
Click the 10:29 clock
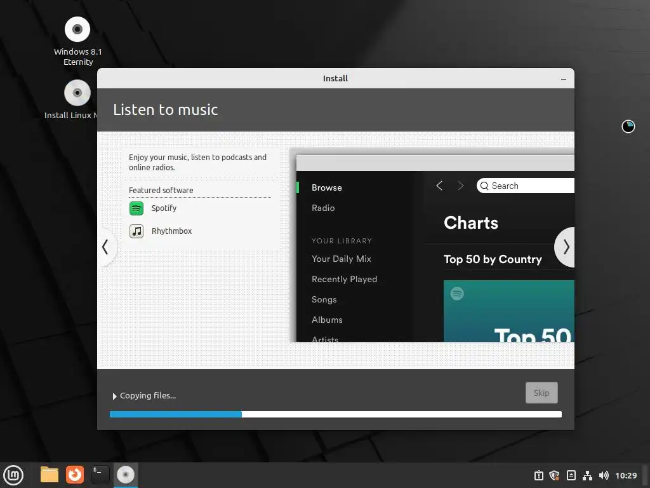tap(625, 475)
